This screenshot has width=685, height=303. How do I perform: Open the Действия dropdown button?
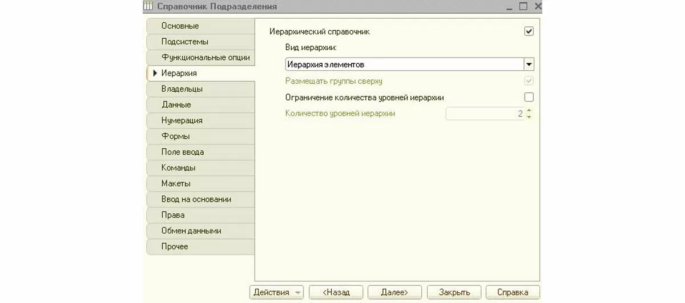[x=276, y=292]
